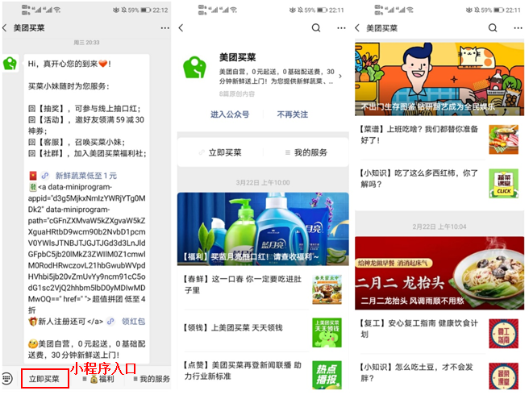Open 立即买菜 mini program entry in chat
Viewport: 529px width, 399px height.
point(45,379)
